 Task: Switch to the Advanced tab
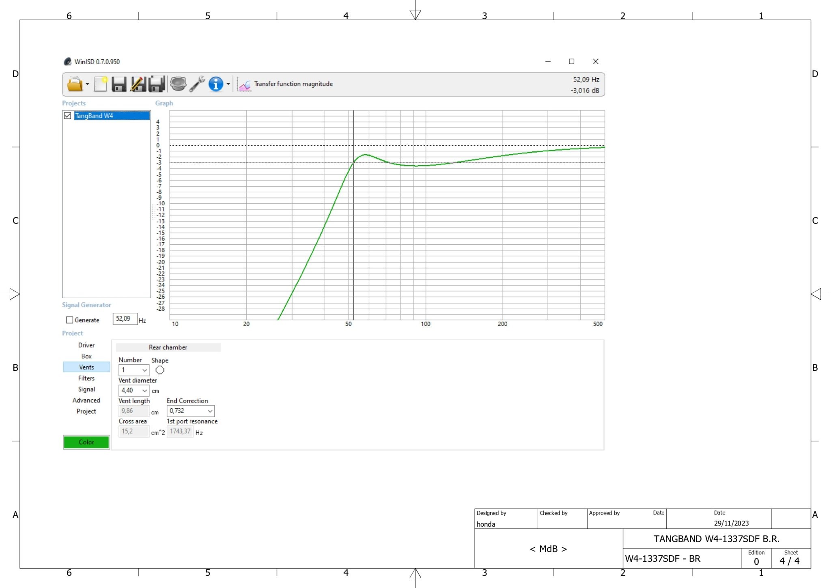click(x=86, y=400)
